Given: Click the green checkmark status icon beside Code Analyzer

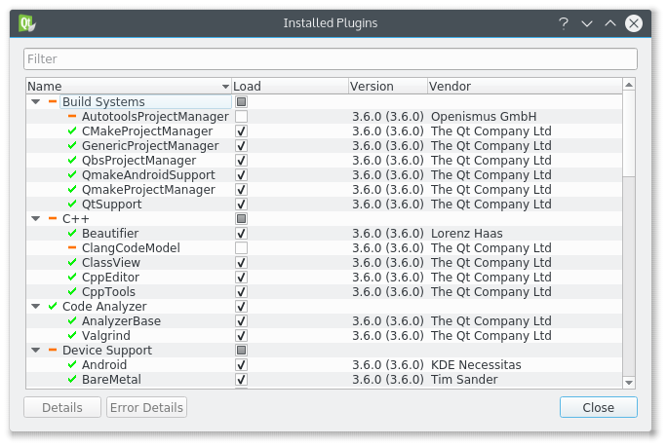Looking at the screenshot, I should (53, 306).
